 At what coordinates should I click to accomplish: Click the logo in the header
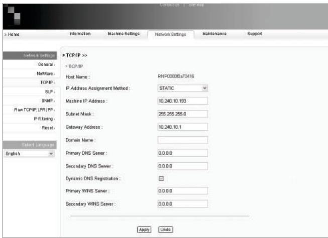(14, 15)
